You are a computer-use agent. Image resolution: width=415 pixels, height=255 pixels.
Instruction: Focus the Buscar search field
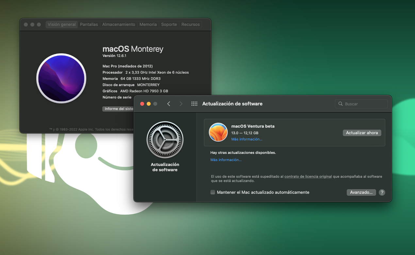tap(361, 104)
